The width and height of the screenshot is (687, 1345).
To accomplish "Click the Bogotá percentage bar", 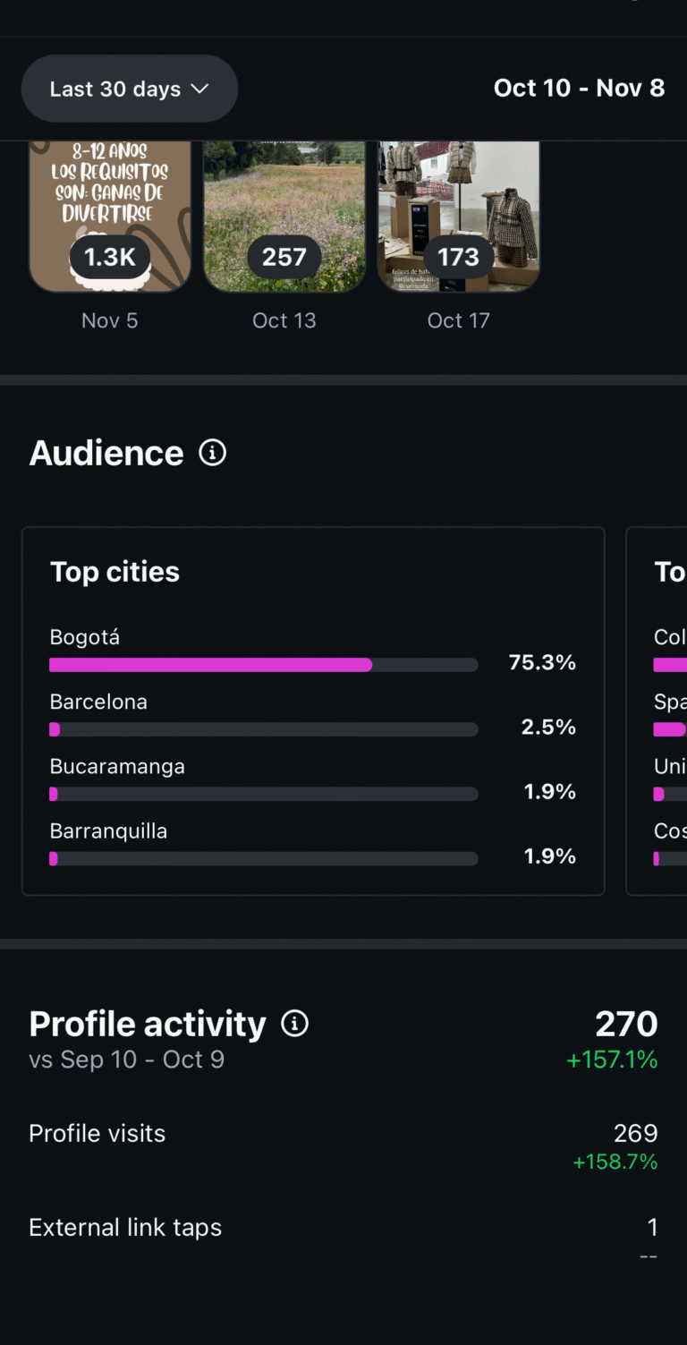I will coord(264,665).
